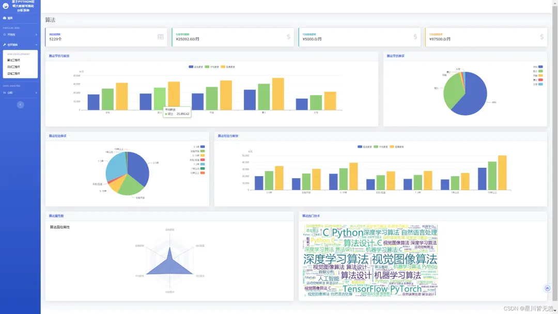This screenshot has width=558, height=314.
Task: Toggle green series legend in education salary bar chart
Action: 212,67
